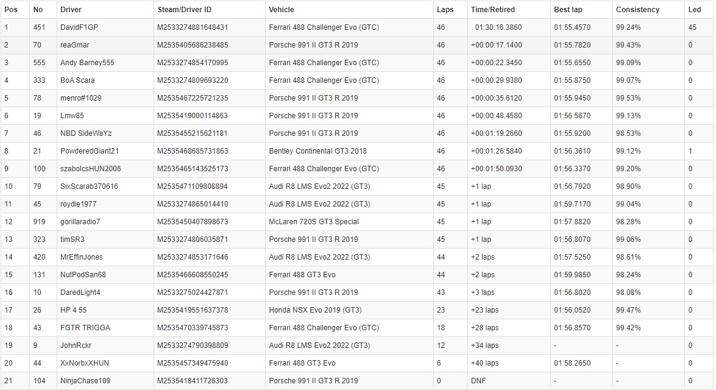
Task: Click best lap 01:59.9850
Action: (572, 275)
